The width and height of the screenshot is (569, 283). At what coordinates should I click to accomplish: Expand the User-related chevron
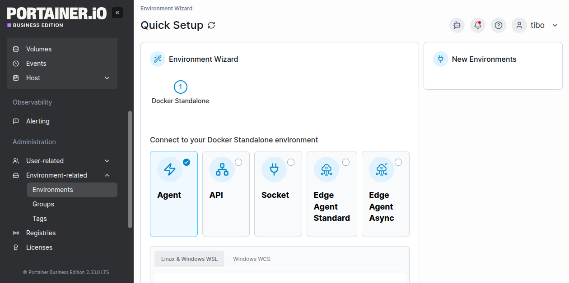107,161
